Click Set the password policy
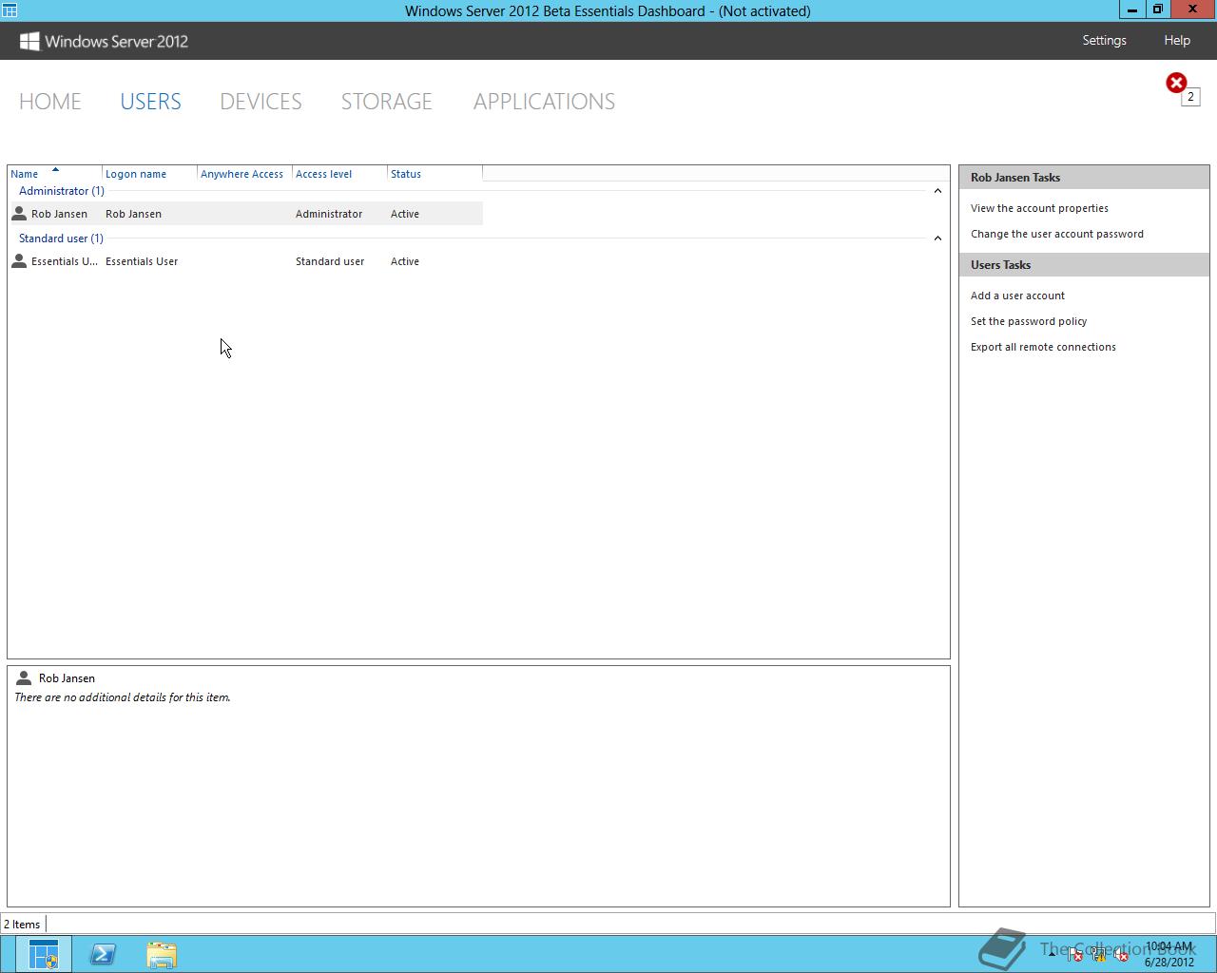Screen dimensions: 1217x973 coord(1029,321)
